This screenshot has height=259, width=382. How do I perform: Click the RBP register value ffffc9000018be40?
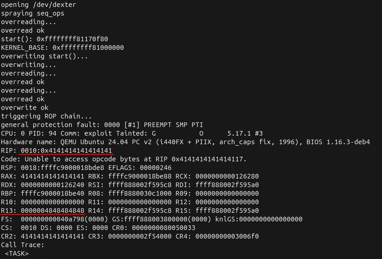click(52, 193)
